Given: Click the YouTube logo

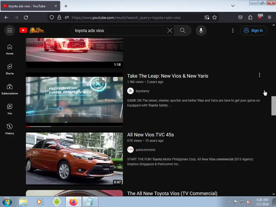Looking at the screenshot, I should tap(32, 30).
